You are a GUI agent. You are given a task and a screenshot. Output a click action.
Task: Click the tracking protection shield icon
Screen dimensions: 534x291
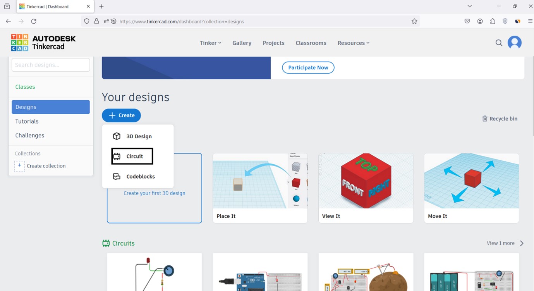(87, 21)
